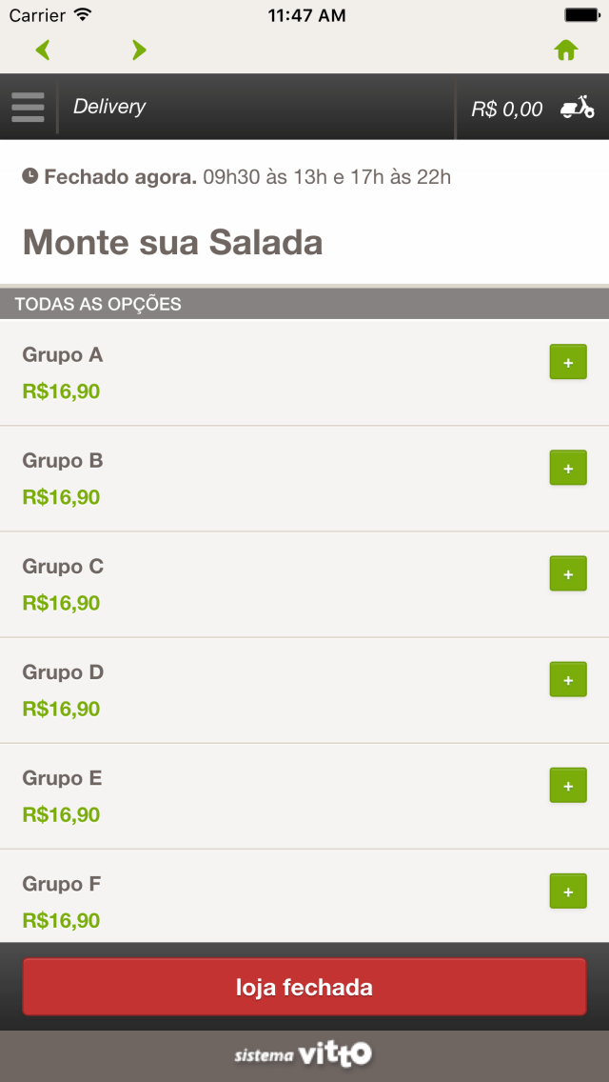Add Grupo C with plus button
The height and width of the screenshot is (1082, 609).
click(x=568, y=573)
